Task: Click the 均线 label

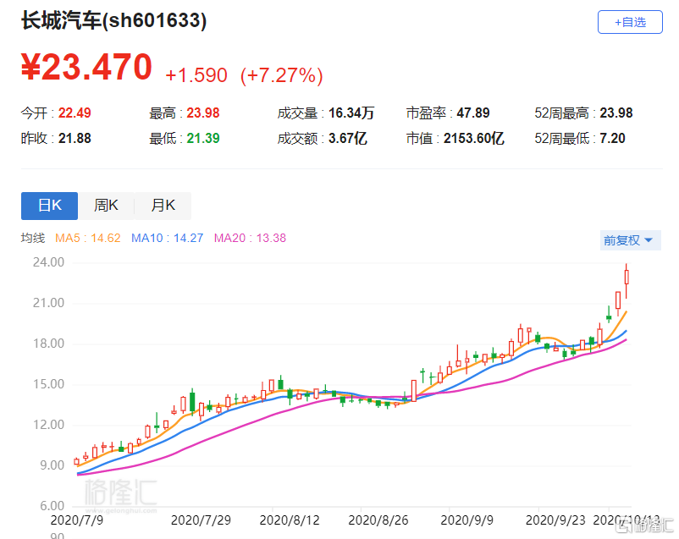Action: tap(33, 238)
